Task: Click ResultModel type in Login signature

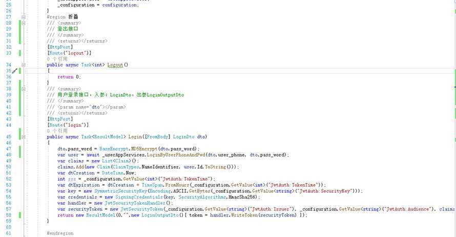Action: tap(109, 137)
